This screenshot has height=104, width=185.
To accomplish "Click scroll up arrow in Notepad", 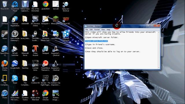I will (159, 32).
